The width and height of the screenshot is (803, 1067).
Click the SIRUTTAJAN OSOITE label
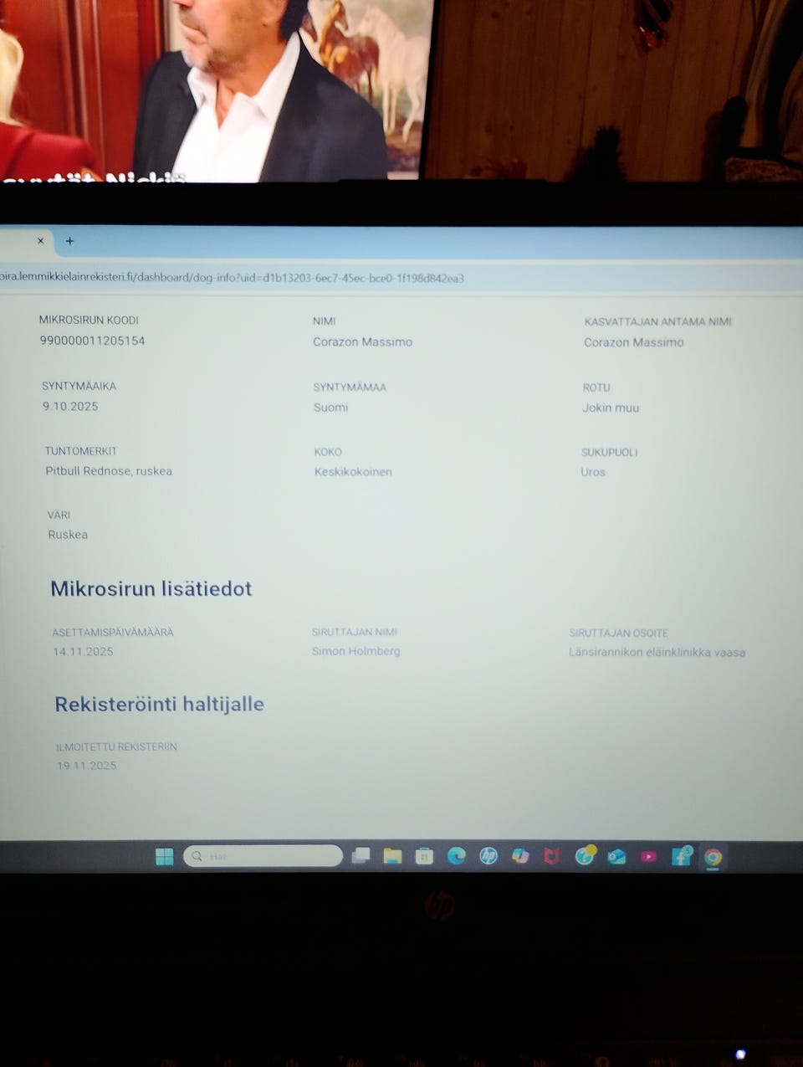(x=618, y=633)
